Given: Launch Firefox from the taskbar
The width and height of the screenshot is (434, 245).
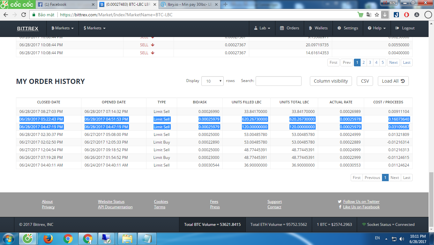Looking at the screenshot, I should tap(48, 239).
